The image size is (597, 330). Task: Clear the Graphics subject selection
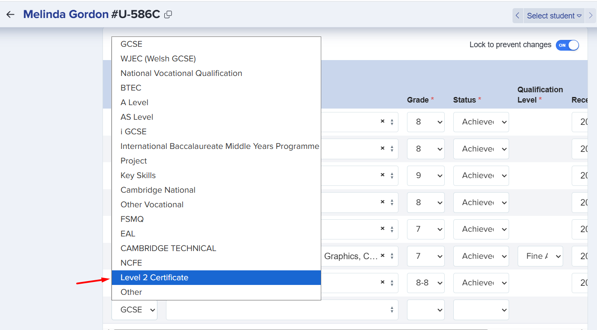point(382,256)
